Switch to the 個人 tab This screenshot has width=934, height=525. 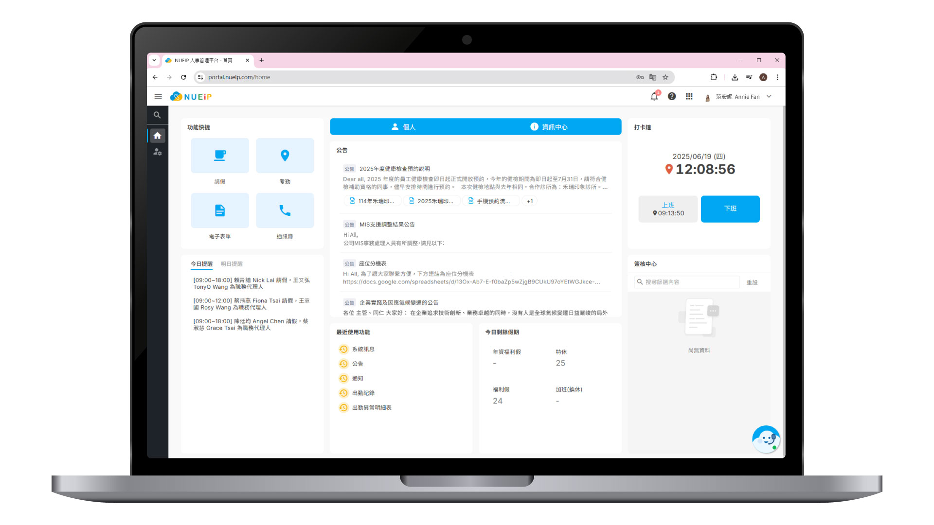pyautogui.click(x=403, y=127)
